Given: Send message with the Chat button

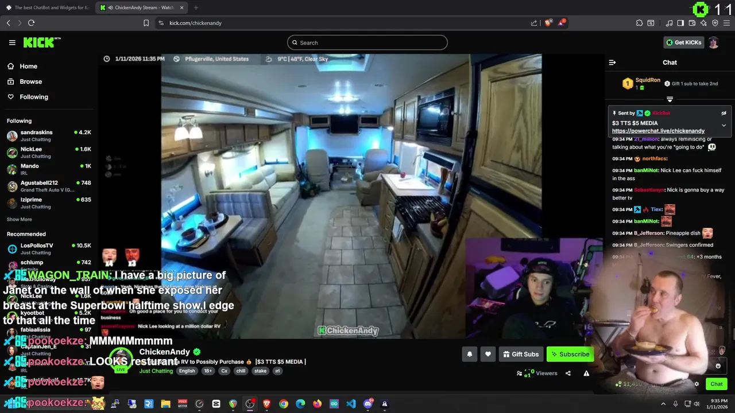Looking at the screenshot, I should (716, 384).
